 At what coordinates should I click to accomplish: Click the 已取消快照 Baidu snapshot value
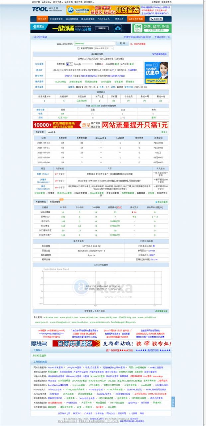(x=81, y=101)
